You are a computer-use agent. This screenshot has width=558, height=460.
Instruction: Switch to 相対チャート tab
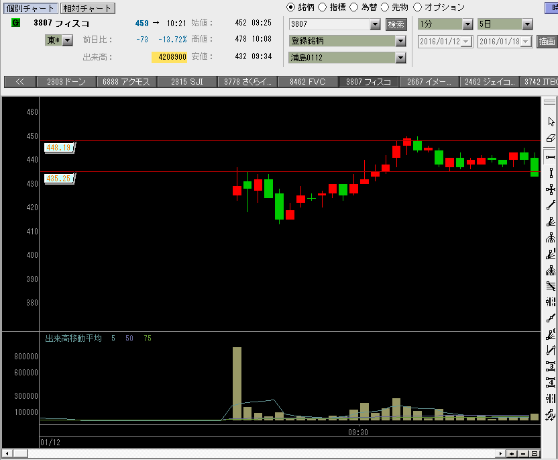(x=88, y=8)
